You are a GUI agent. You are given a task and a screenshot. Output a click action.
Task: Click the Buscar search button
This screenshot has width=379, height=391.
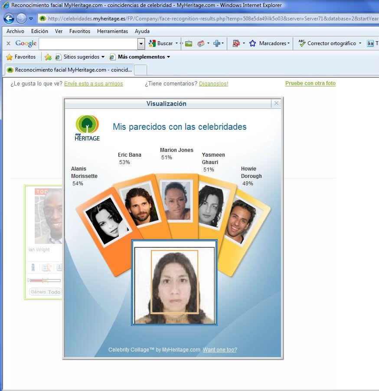coord(161,43)
